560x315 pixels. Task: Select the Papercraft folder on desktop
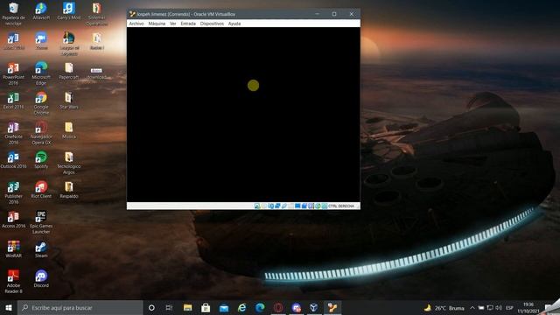point(68,71)
